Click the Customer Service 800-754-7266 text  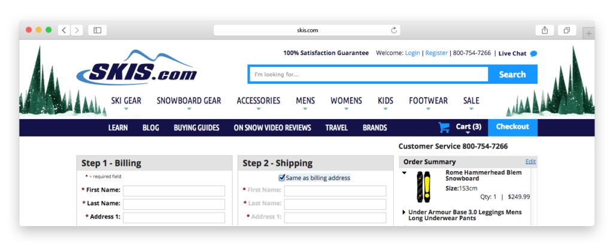pos(453,147)
